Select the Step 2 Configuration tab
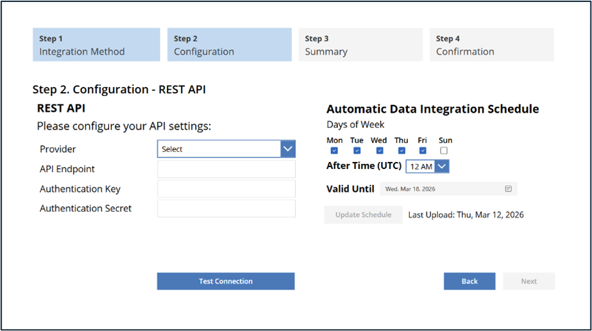 [x=230, y=45]
